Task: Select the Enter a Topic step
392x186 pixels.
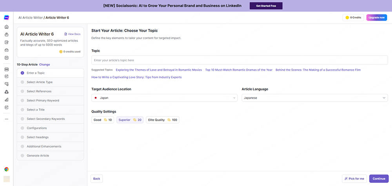Action: point(50,73)
